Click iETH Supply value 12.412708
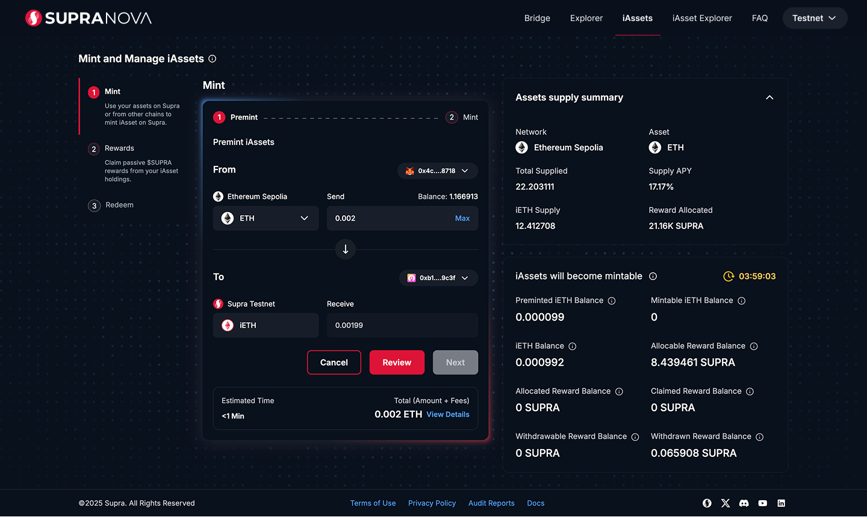867x517 pixels. click(535, 226)
